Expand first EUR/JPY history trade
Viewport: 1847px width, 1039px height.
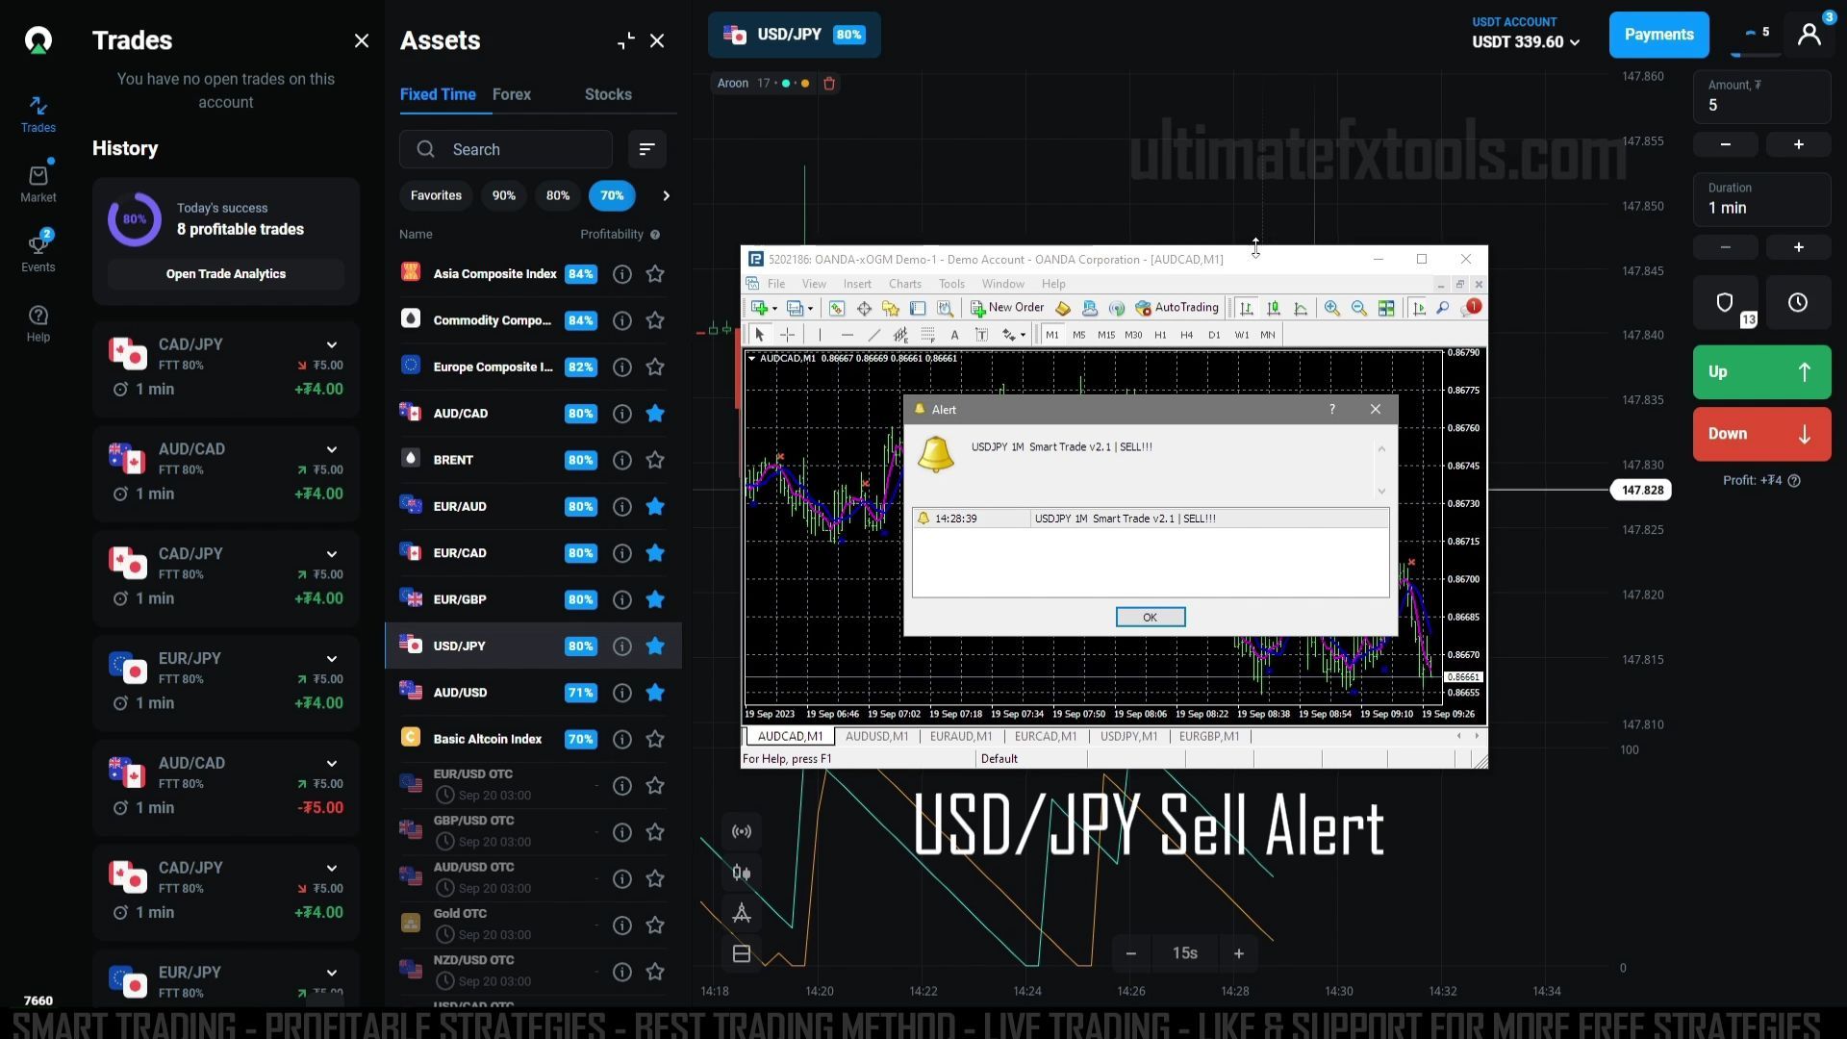pos(332,659)
